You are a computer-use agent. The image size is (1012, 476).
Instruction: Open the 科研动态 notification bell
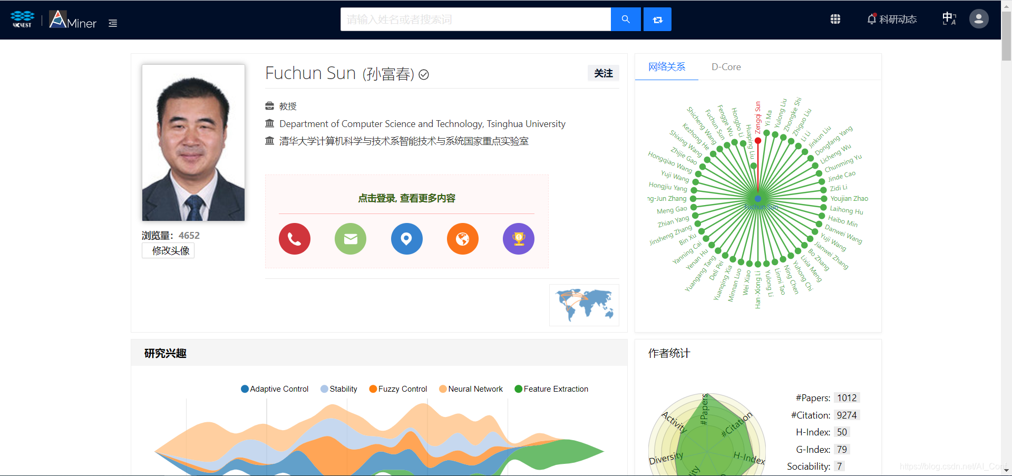(x=891, y=19)
